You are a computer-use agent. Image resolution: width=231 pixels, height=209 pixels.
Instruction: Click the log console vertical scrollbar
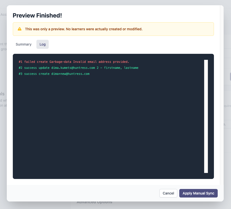coord(206,116)
